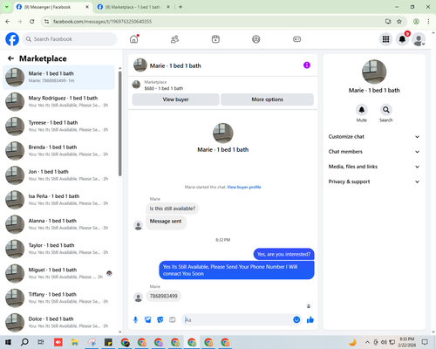Expand the Customize chat section
Viewport: 436px width, 349px height.
pyautogui.click(x=374, y=137)
